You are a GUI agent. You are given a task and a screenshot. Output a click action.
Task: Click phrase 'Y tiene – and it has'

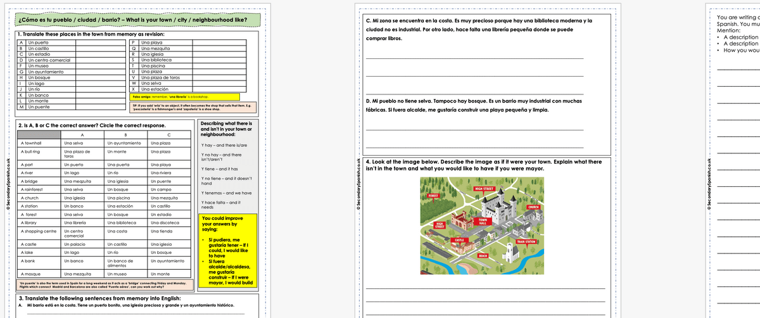click(219, 169)
